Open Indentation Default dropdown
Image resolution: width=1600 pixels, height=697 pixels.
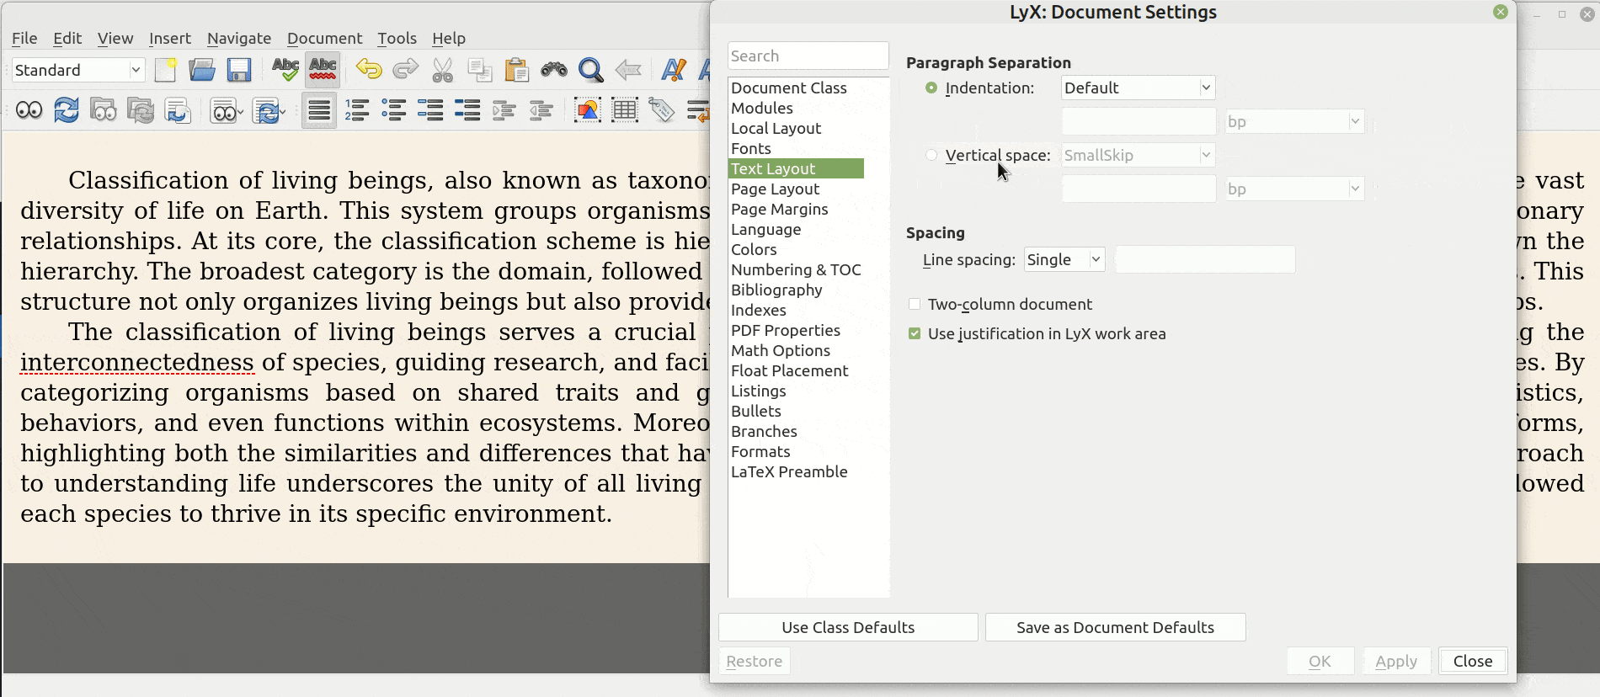pos(1138,88)
